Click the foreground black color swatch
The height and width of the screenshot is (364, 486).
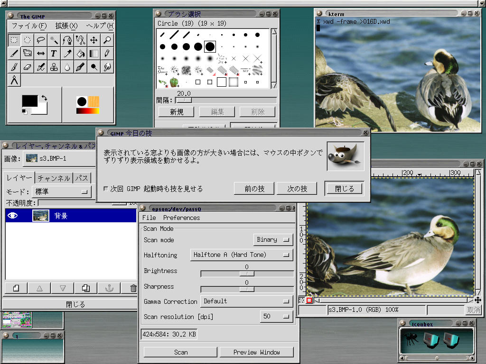point(30,101)
